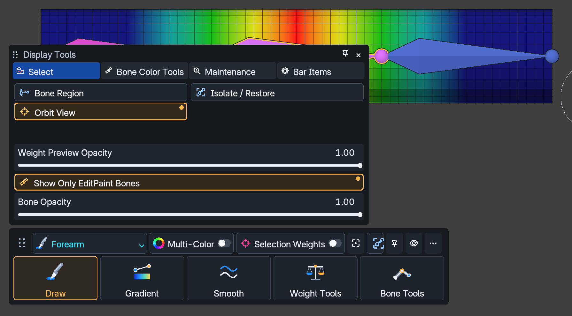Screen dimensions: 572x316
Task: Pin the Display Tools panel
Action: 345,53
